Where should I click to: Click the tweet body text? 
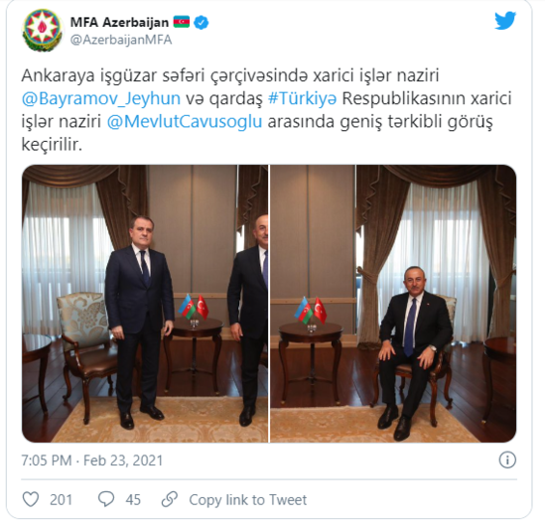[x=266, y=110]
